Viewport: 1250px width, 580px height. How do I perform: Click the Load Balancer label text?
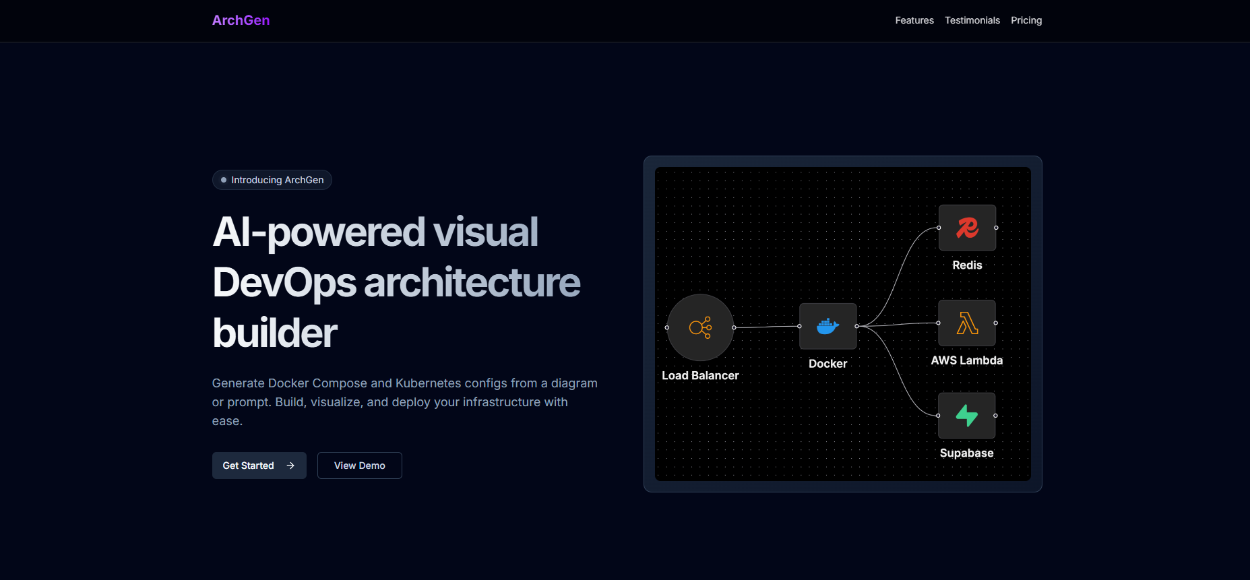point(700,376)
